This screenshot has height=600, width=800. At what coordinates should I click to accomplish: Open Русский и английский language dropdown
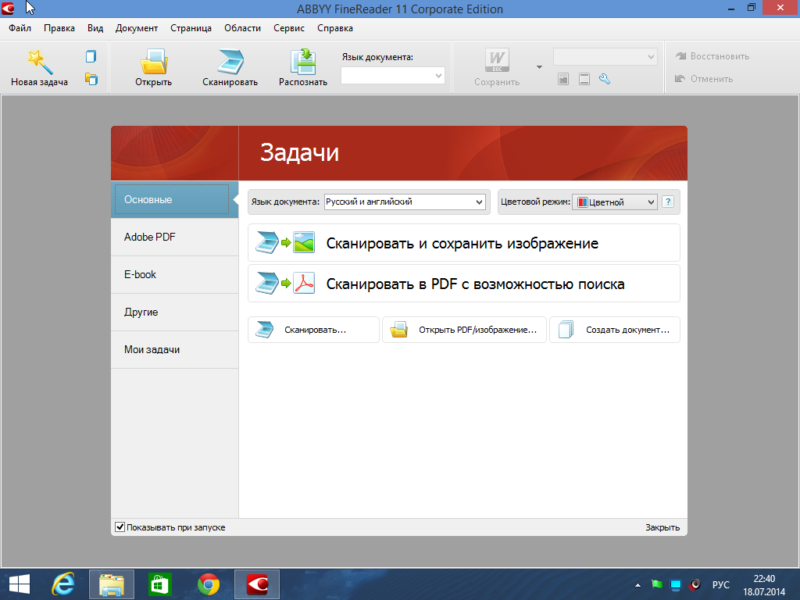click(x=405, y=202)
